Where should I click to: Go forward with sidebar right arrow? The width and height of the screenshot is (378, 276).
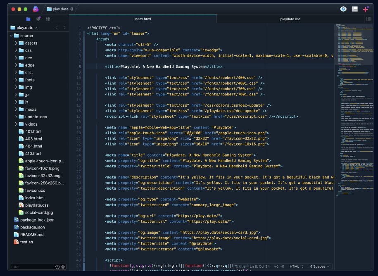(64, 28)
